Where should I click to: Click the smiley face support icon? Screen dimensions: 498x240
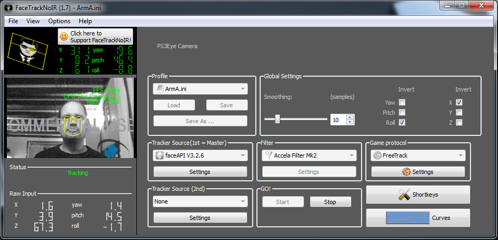tap(64, 36)
